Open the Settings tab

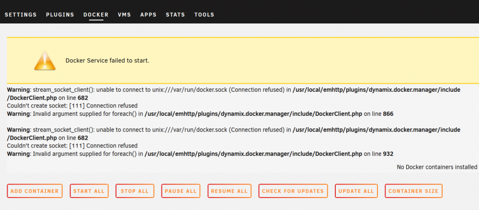point(21,15)
